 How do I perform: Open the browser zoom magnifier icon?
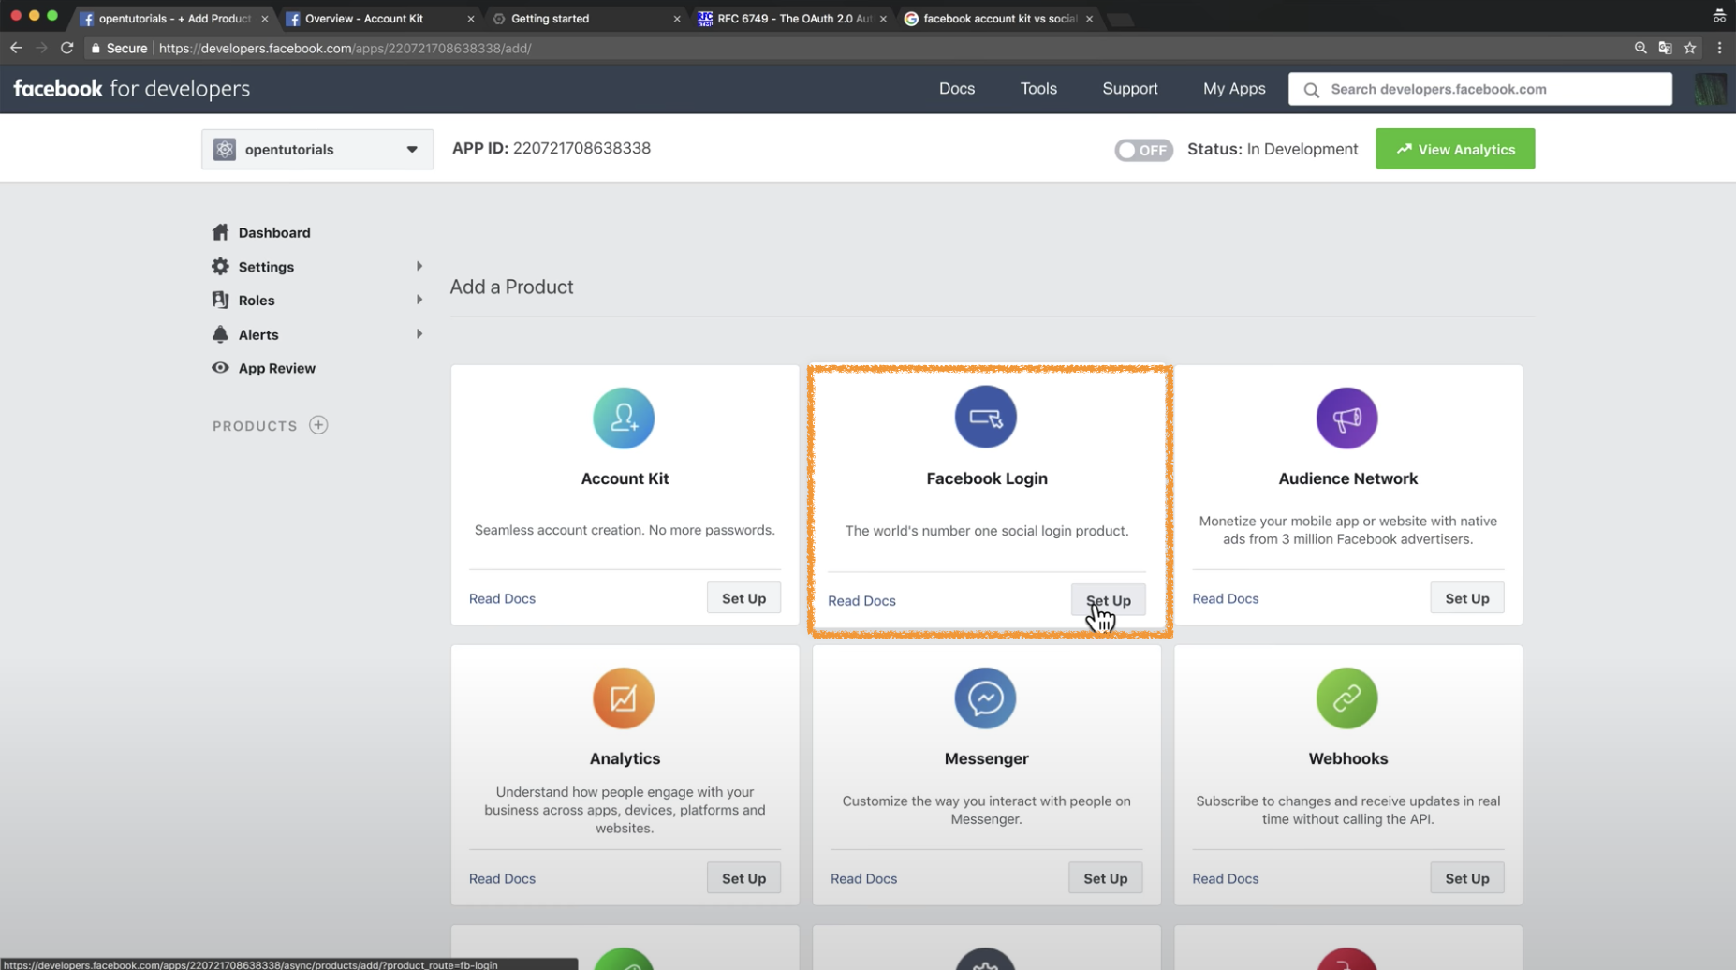click(x=1640, y=48)
